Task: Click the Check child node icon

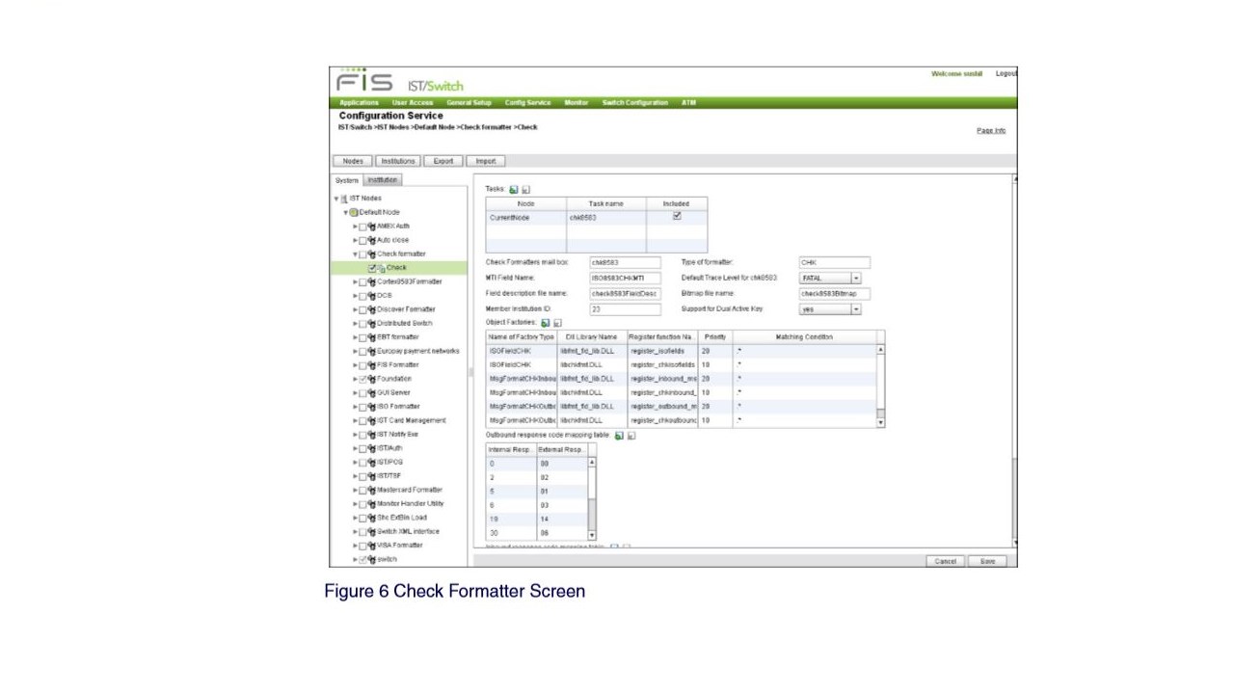Action: point(382,268)
